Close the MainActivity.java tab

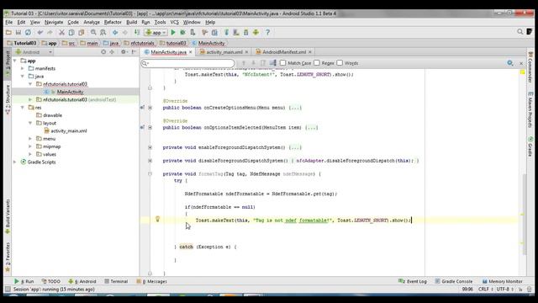pos(191,52)
